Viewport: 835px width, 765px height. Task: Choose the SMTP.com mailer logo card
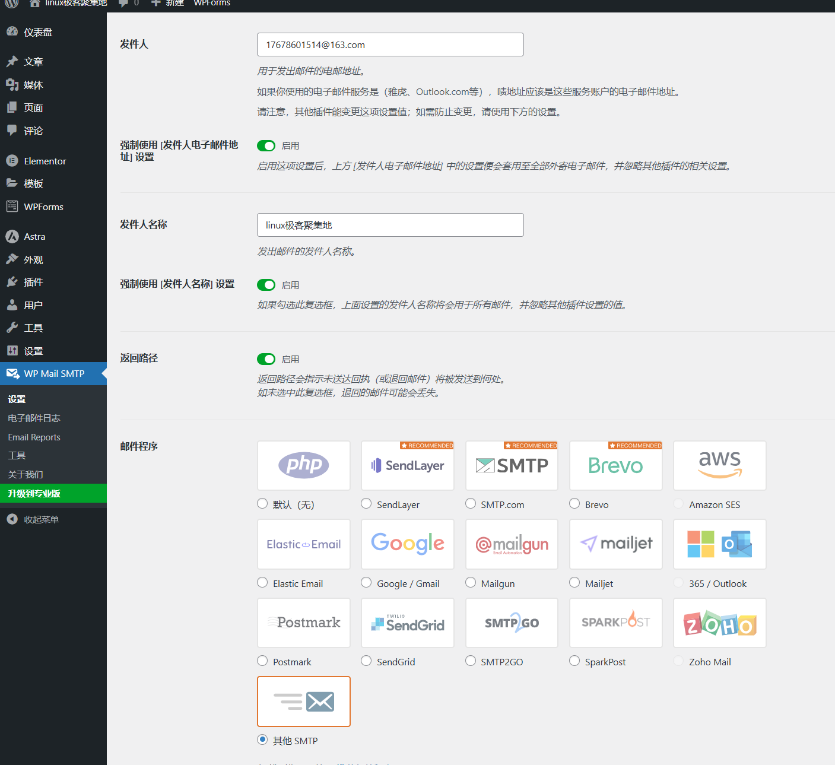pyautogui.click(x=512, y=465)
